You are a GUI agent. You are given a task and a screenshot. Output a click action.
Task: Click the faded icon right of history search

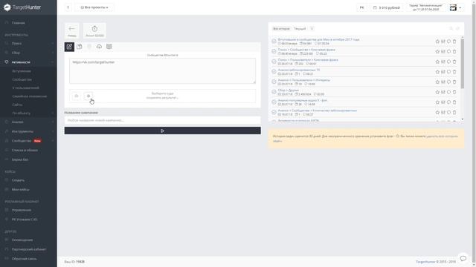click(458, 28)
